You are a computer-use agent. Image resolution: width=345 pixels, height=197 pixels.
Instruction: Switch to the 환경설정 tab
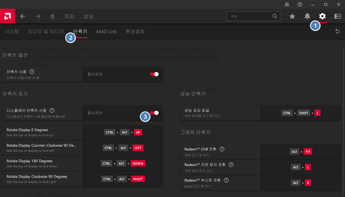[x=135, y=31]
